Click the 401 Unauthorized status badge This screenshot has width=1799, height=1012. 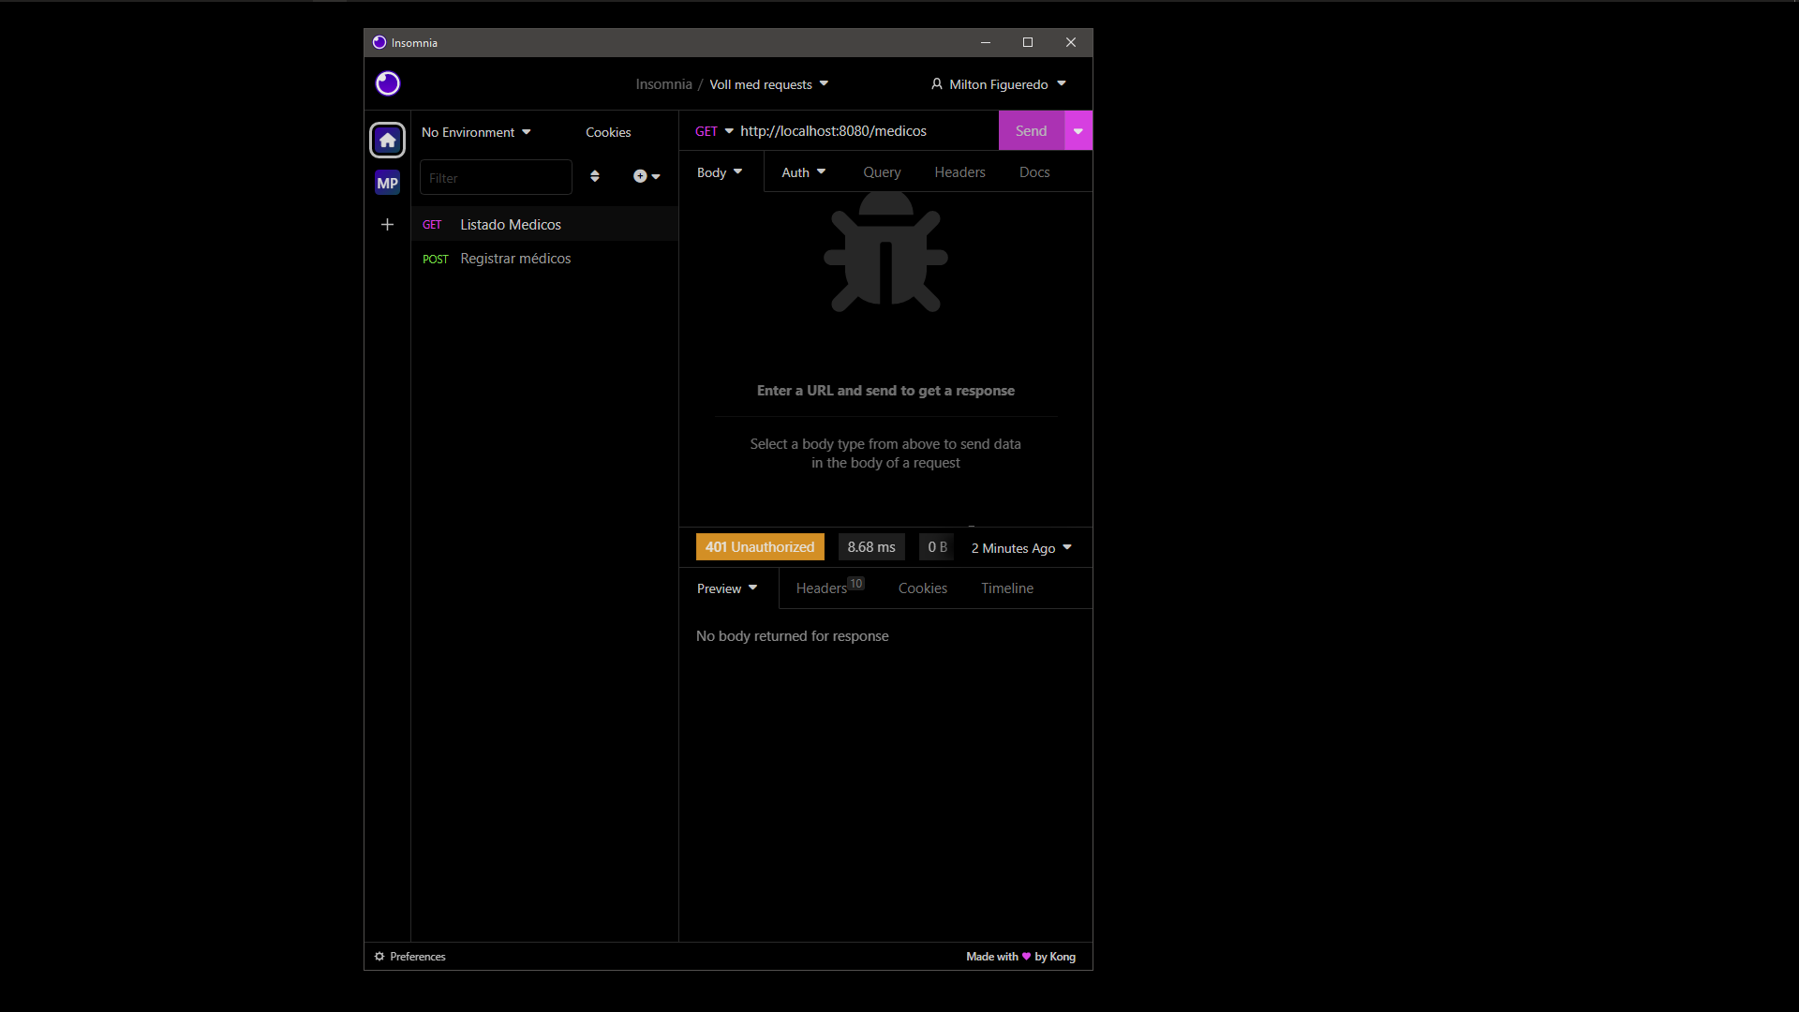pos(760,547)
